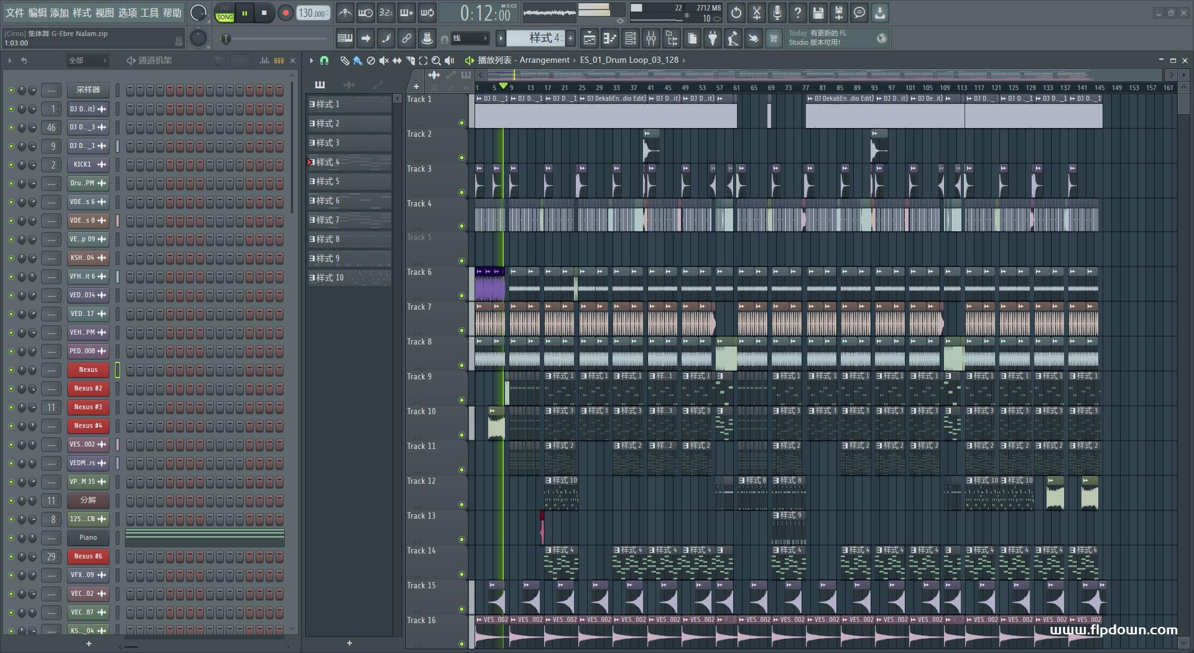1194x653 pixels.
Task: Click the red record button
Action: [285, 13]
